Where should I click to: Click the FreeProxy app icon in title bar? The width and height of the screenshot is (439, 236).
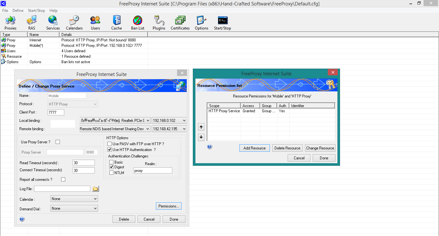coord(3,3)
